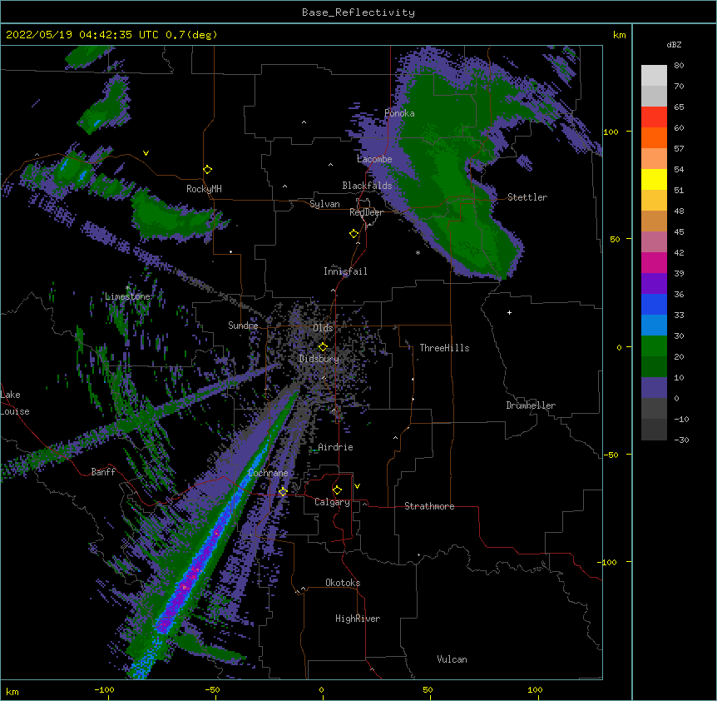
Task: Select the bright green 30-20 dBZ legend swatch
Action: 654,346
